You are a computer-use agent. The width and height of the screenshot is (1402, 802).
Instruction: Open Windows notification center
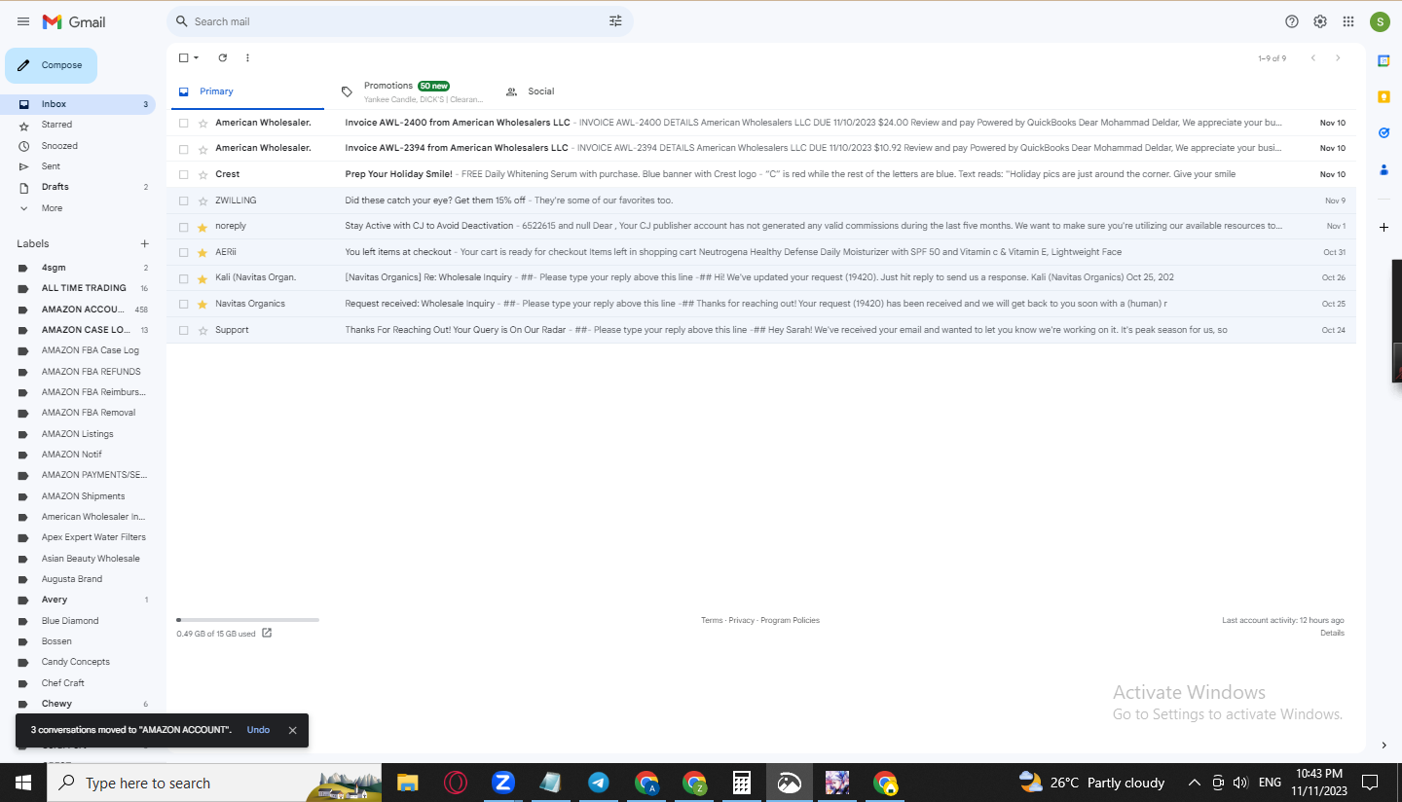tap(1370, 783)
